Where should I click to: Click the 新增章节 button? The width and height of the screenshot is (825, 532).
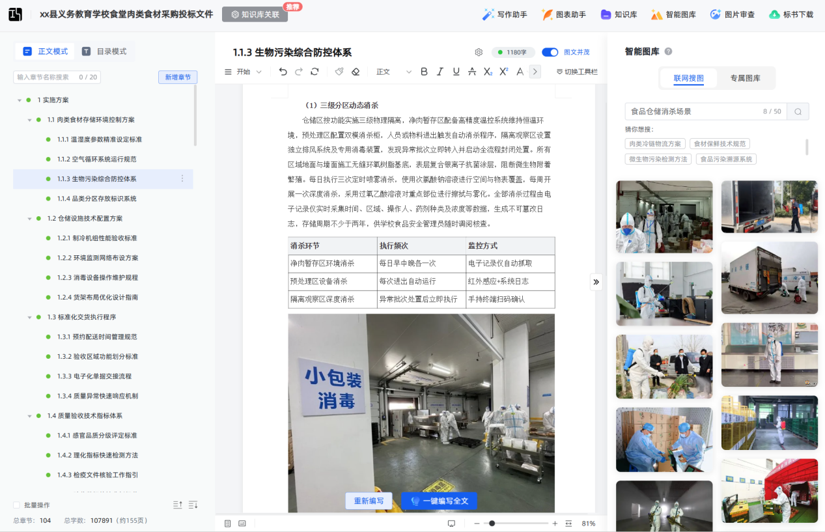click(178, 77)
